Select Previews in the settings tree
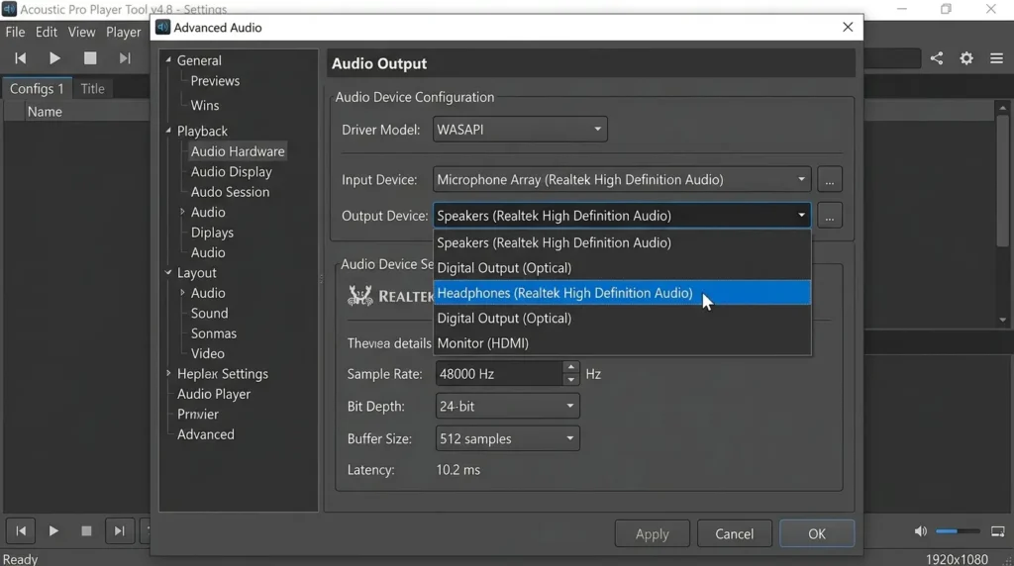The width and height of the screenshot is (1014, 566). click(215, 81)
